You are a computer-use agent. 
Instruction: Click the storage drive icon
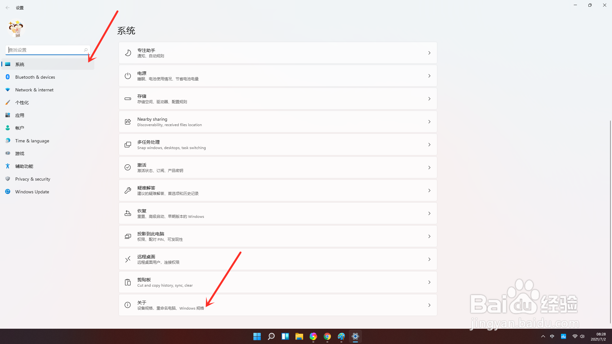pos(128,99)
